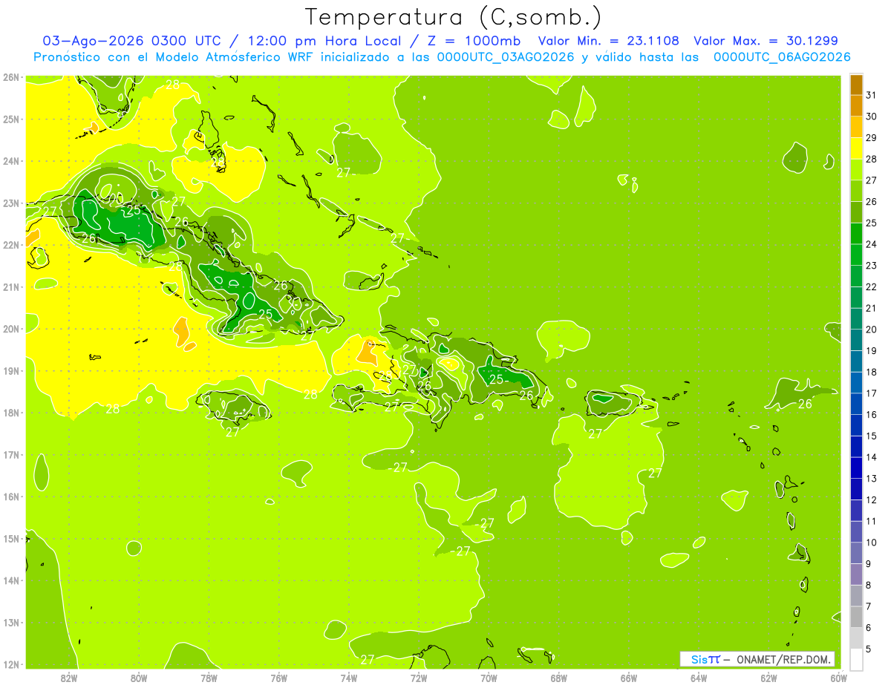This screenshot has width=891, height=688.
Task: Click the legend value '8'
Action: pos(869,585)
